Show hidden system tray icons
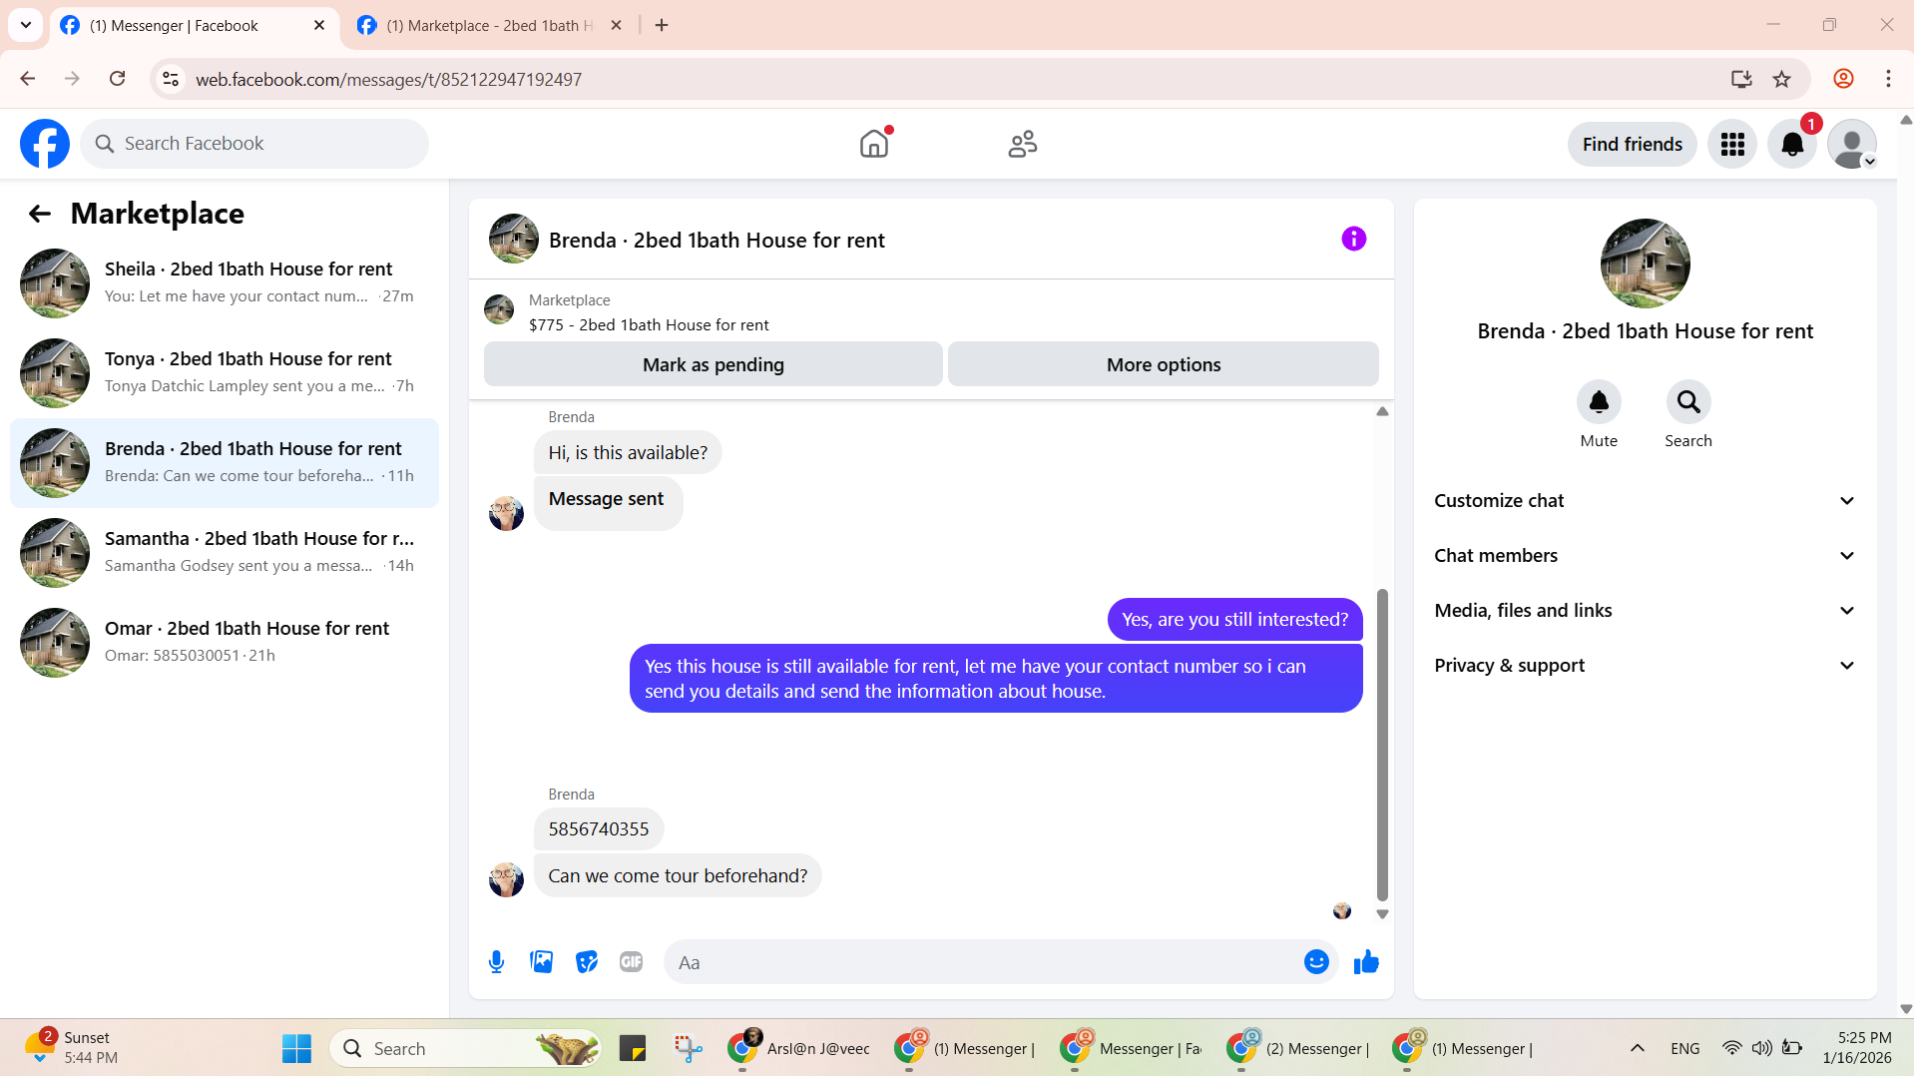This screenshot has width=1914, height=1076. (1638, 1048)
